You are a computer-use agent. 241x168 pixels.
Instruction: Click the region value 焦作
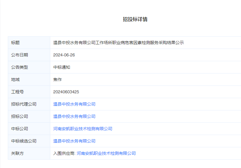(57, 79)
